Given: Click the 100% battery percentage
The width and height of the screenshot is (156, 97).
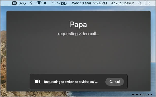Looking at the screenshot, I should pos(56,3).
